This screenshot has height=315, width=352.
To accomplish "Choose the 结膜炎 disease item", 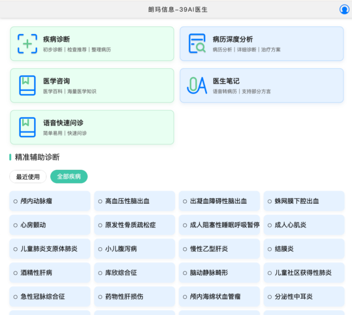I will [304, 249].
